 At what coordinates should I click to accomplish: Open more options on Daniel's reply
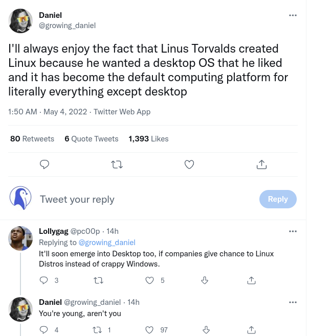point(293,302)
